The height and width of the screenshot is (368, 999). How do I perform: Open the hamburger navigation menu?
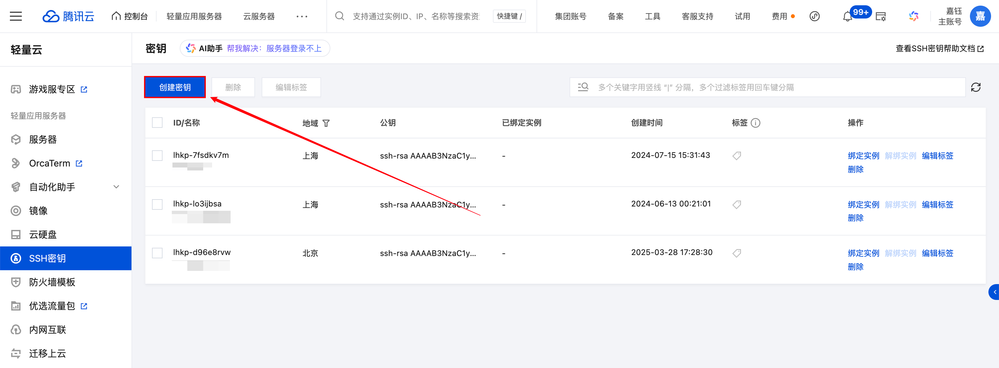(16, 16)
